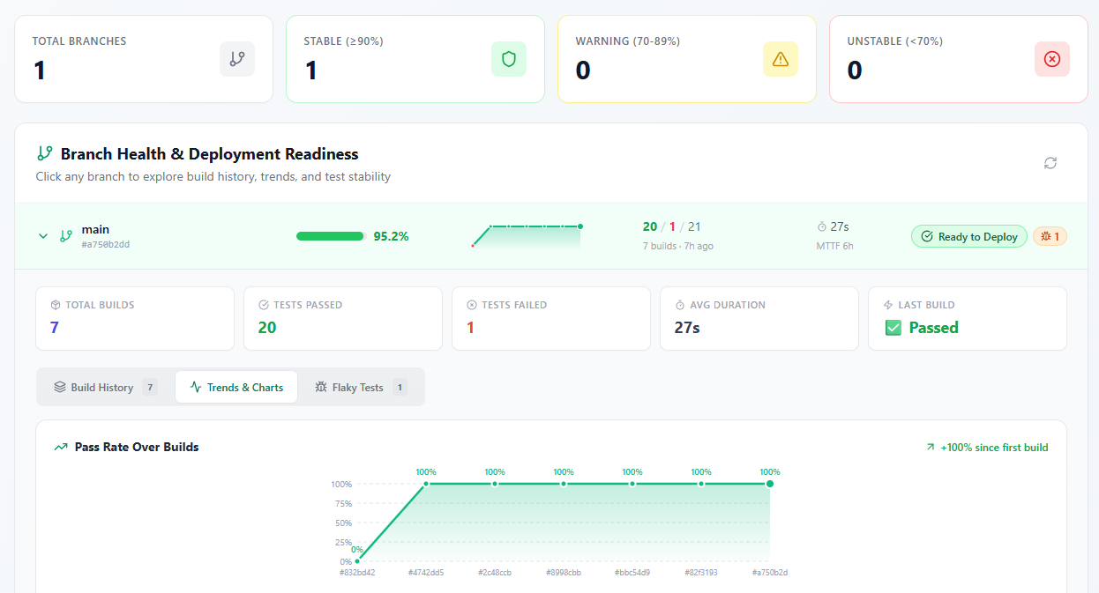The height and width of the screenshot is (593, 1099).
Task: Click the Ready to Deploy button
Action: tap(968, 235)
